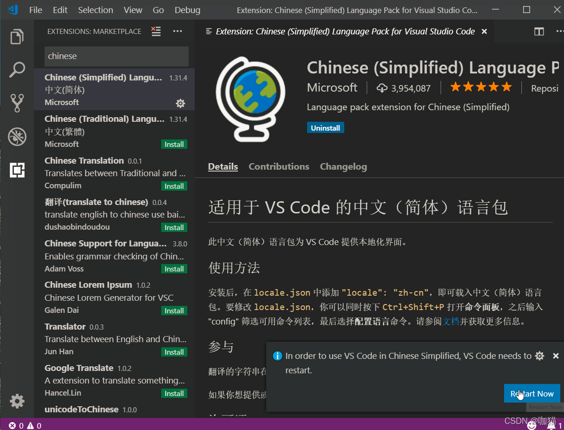Click the warnings count in status bar
This screenshot has width=564, height=430.
34,425
